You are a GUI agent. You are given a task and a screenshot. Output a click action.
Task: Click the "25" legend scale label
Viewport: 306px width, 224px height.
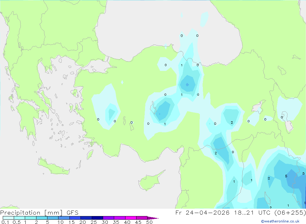tap(94, 222)
